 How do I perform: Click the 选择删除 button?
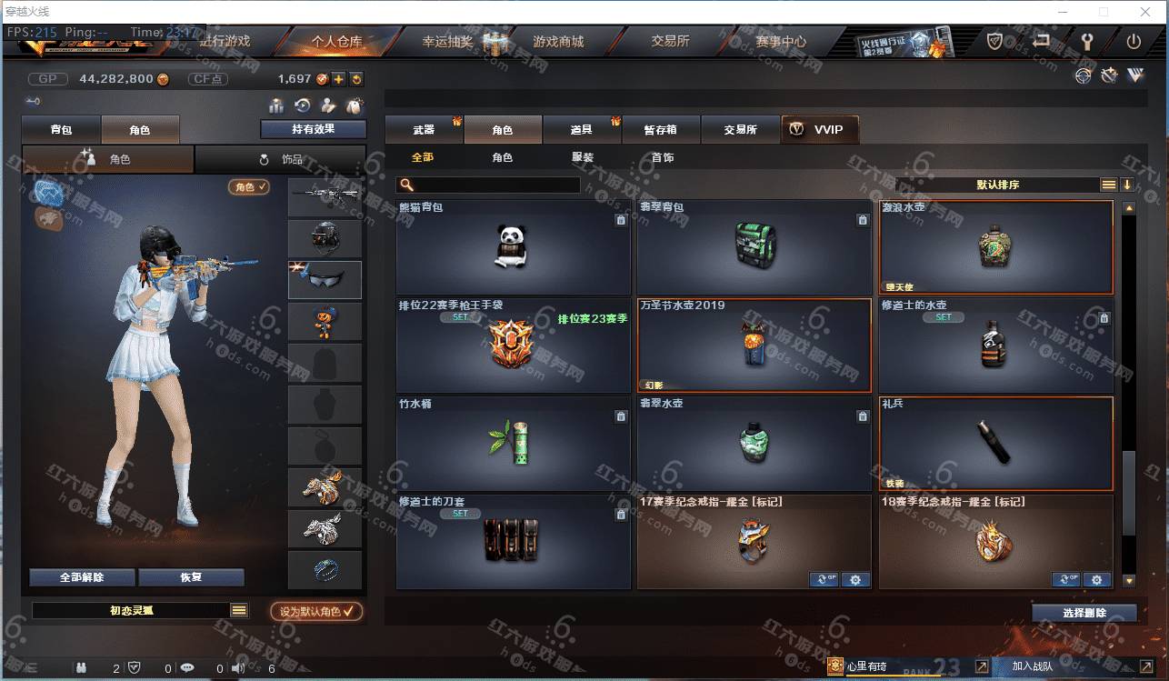[1084, 613]
